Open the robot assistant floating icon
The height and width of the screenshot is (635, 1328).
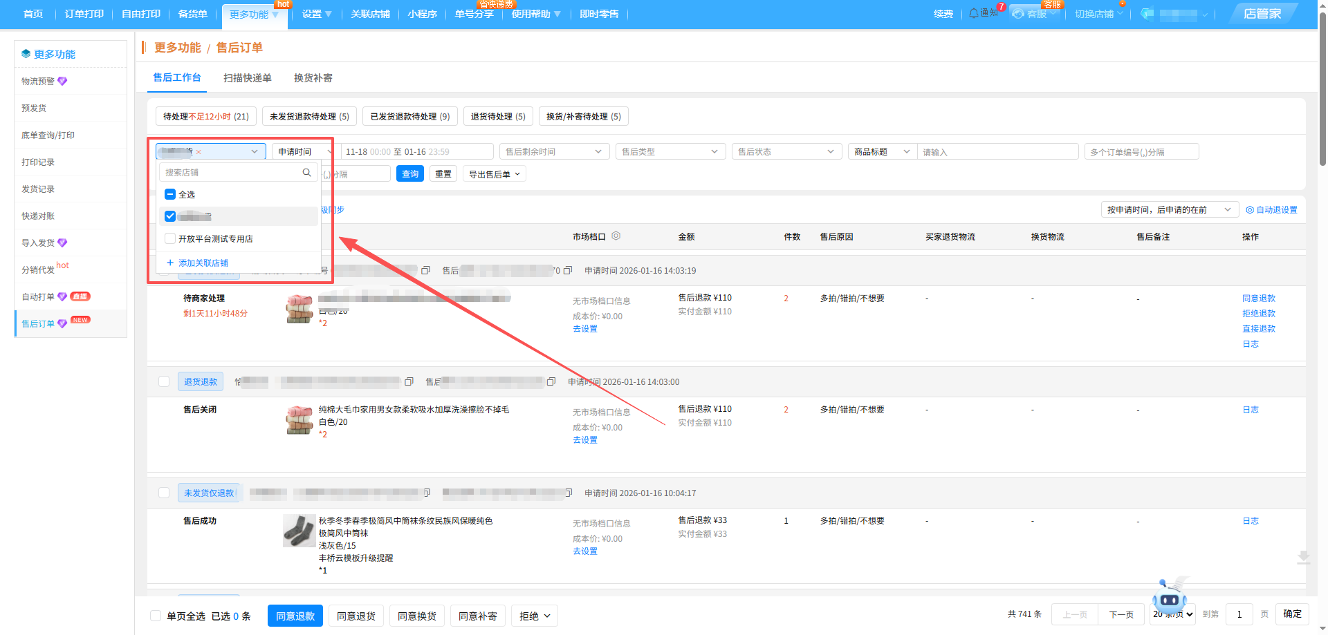tap(1169, 597)
